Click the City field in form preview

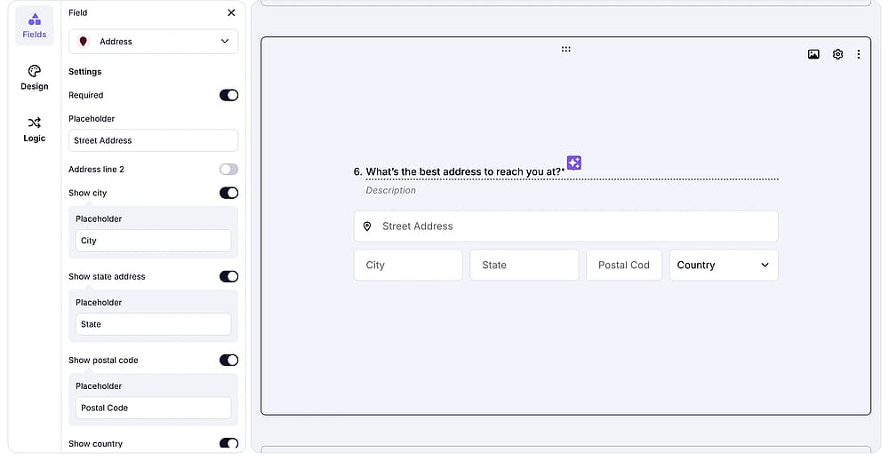tap(408, 266)
